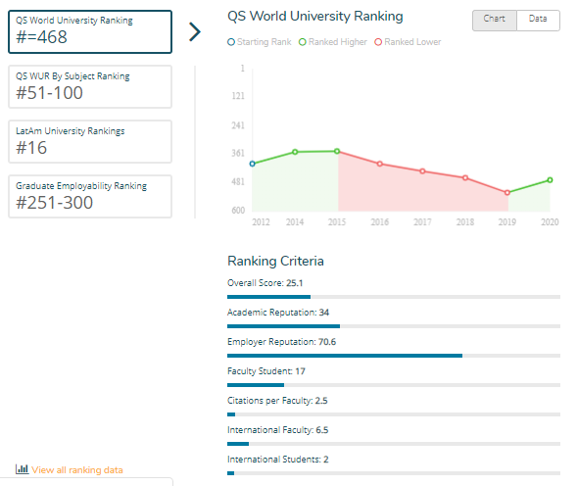Click the '#=468' rank value

(x=41, y=37)
